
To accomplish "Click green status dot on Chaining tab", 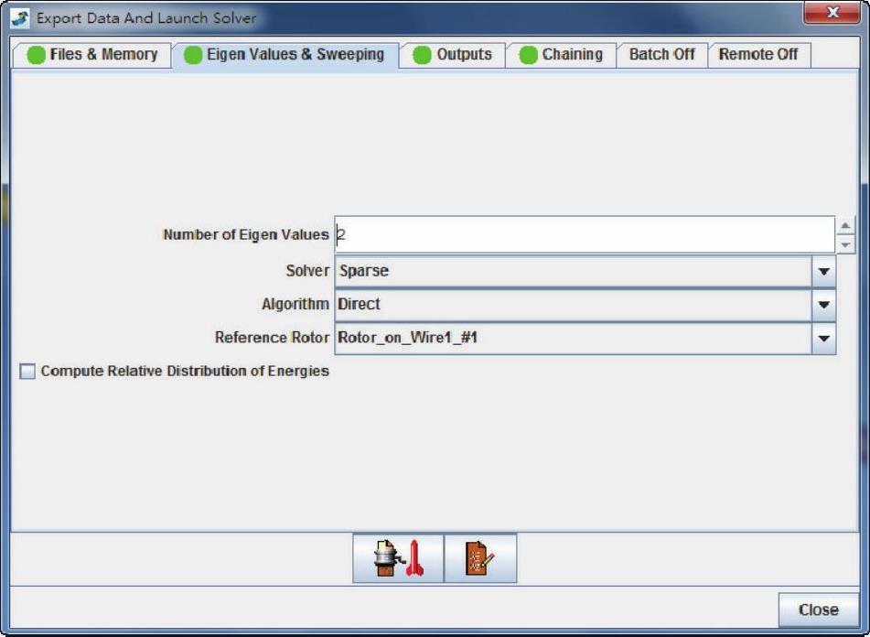I will (528, 55).
